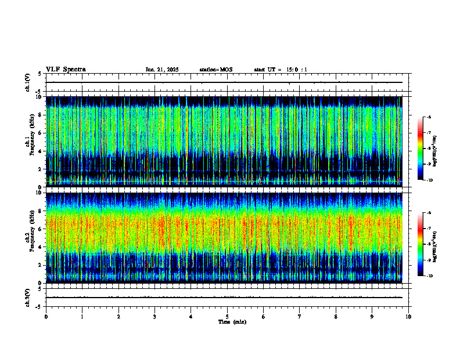
Task: Click the time axis tick label "10"
Action: click(x=408, y=317)
